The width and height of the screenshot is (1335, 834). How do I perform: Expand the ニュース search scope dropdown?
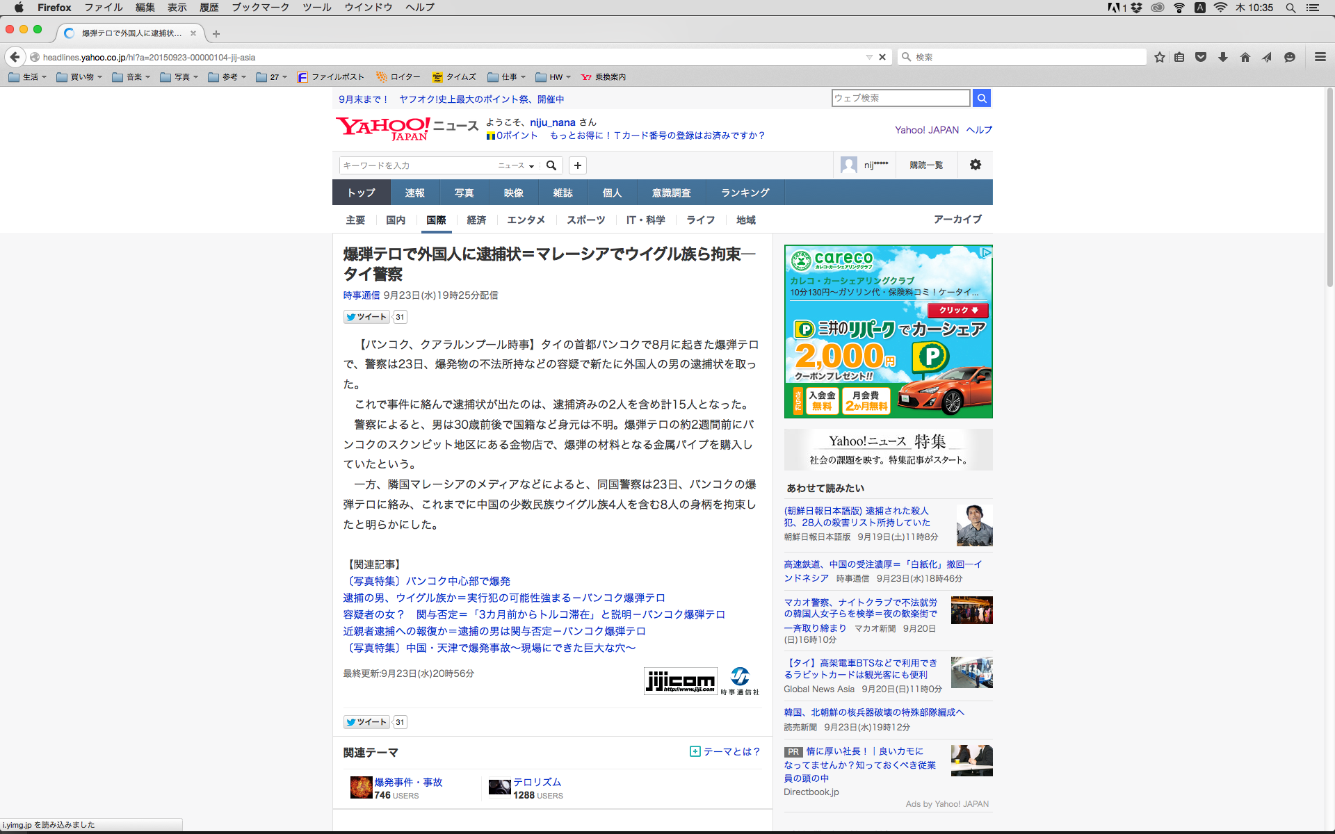[516, 165]
